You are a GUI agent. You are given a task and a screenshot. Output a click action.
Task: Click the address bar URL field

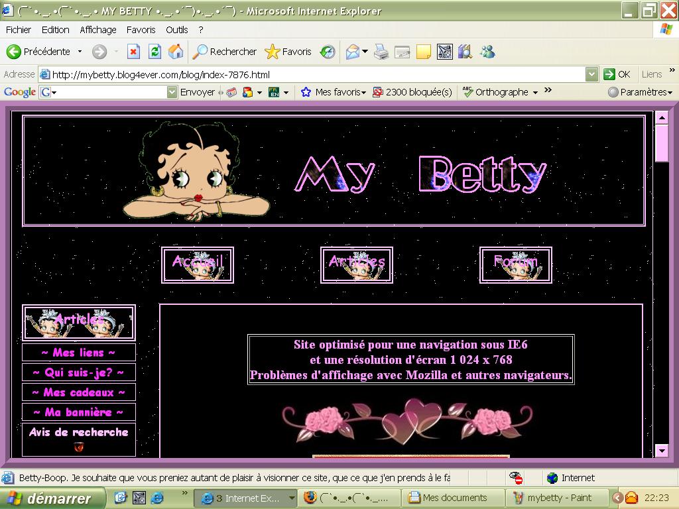click(x=312, y=74)
